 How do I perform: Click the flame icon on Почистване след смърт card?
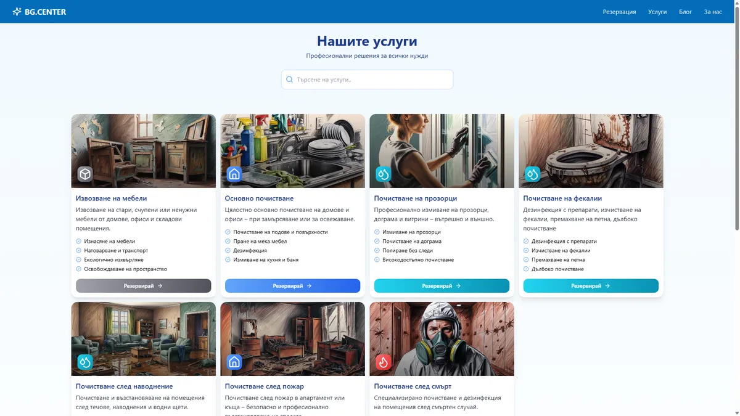[x=384, y=362]
